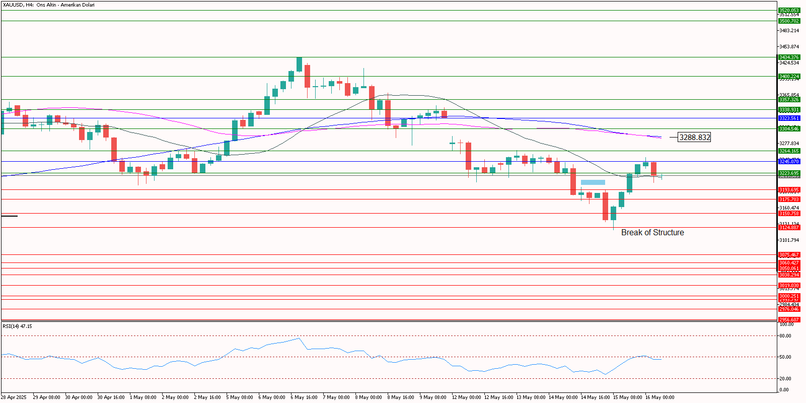Select the 3323.561 blue price tag
This screenshot has height=403, width=806.
coord(789,118)
